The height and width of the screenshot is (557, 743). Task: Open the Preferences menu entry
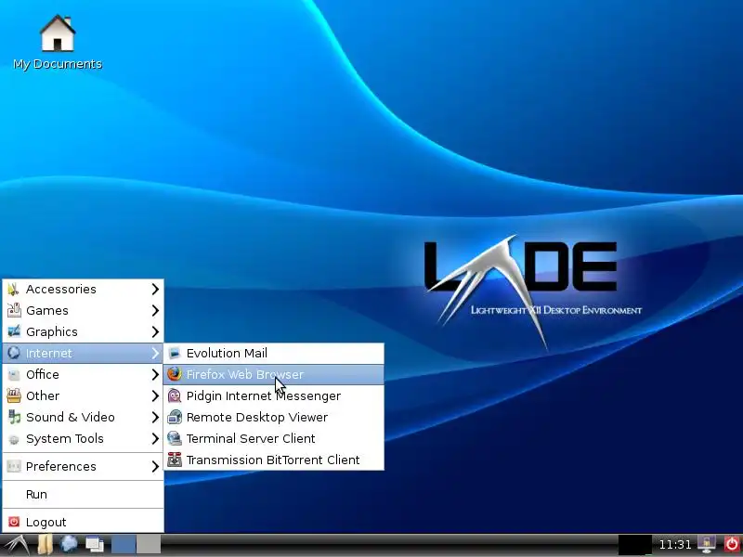[x=83, y=467]
